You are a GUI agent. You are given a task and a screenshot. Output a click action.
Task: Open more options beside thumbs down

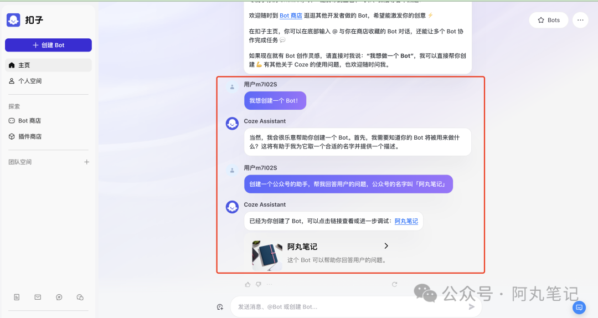pos(269,284)
